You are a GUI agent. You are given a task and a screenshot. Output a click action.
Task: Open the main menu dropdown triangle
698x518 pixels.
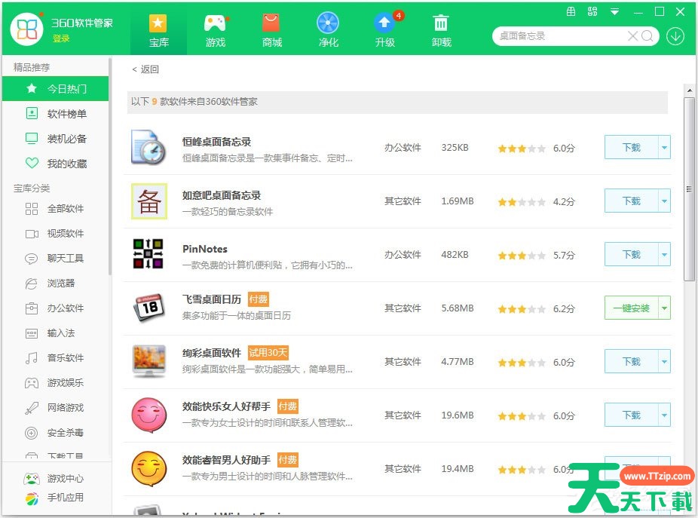[615, 11]
